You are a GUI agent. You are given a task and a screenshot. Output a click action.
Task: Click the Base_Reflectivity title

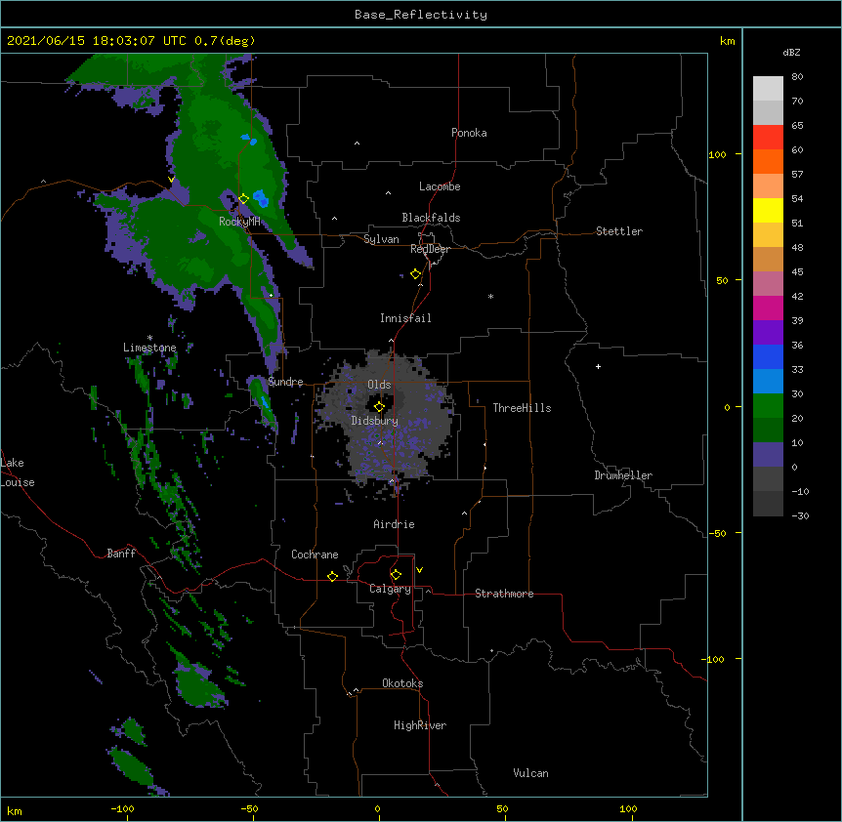421,15
